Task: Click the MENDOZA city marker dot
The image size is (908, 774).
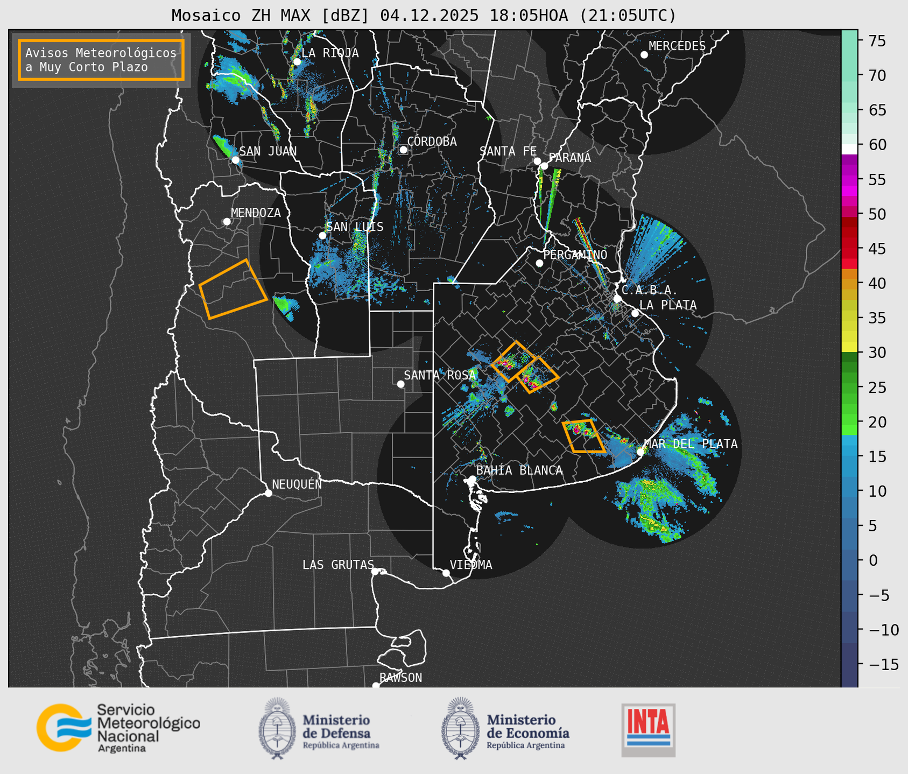Action: 227,222
